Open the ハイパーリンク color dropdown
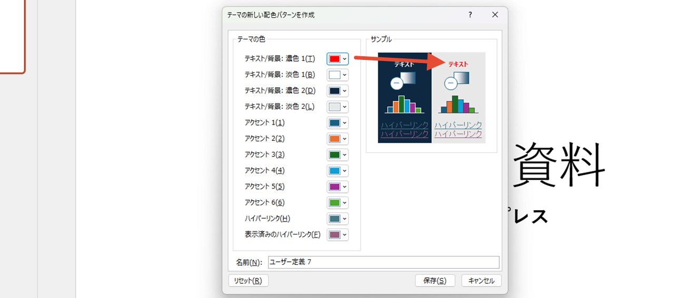Viewport: 674px width, 298px height. pyautogui.click(x=338, y=219)
